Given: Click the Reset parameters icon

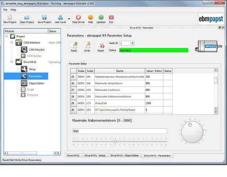Looking at the screenshot, I should pos(101,45).
